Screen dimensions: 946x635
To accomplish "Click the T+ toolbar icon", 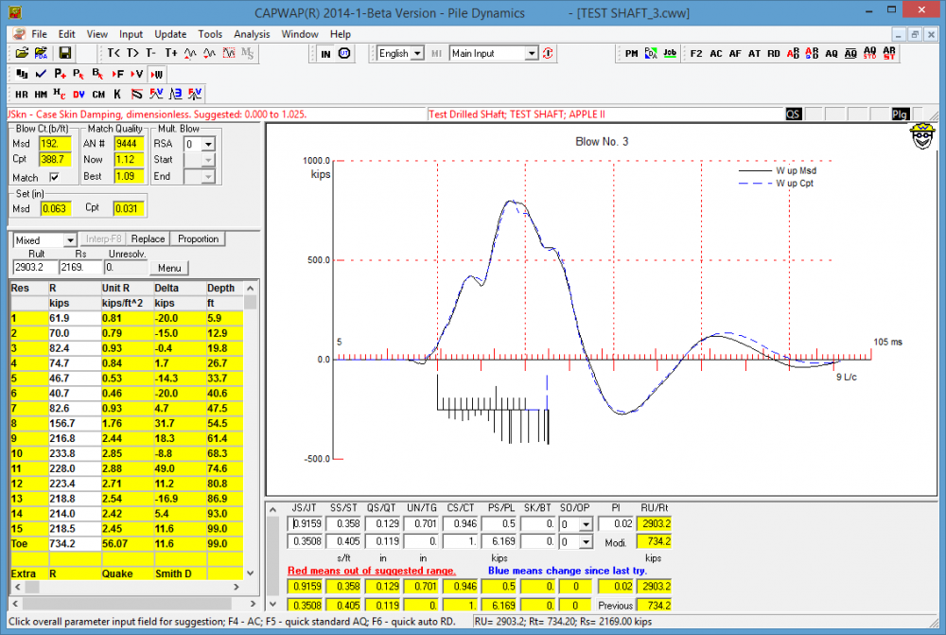I will tap(170, 53).
